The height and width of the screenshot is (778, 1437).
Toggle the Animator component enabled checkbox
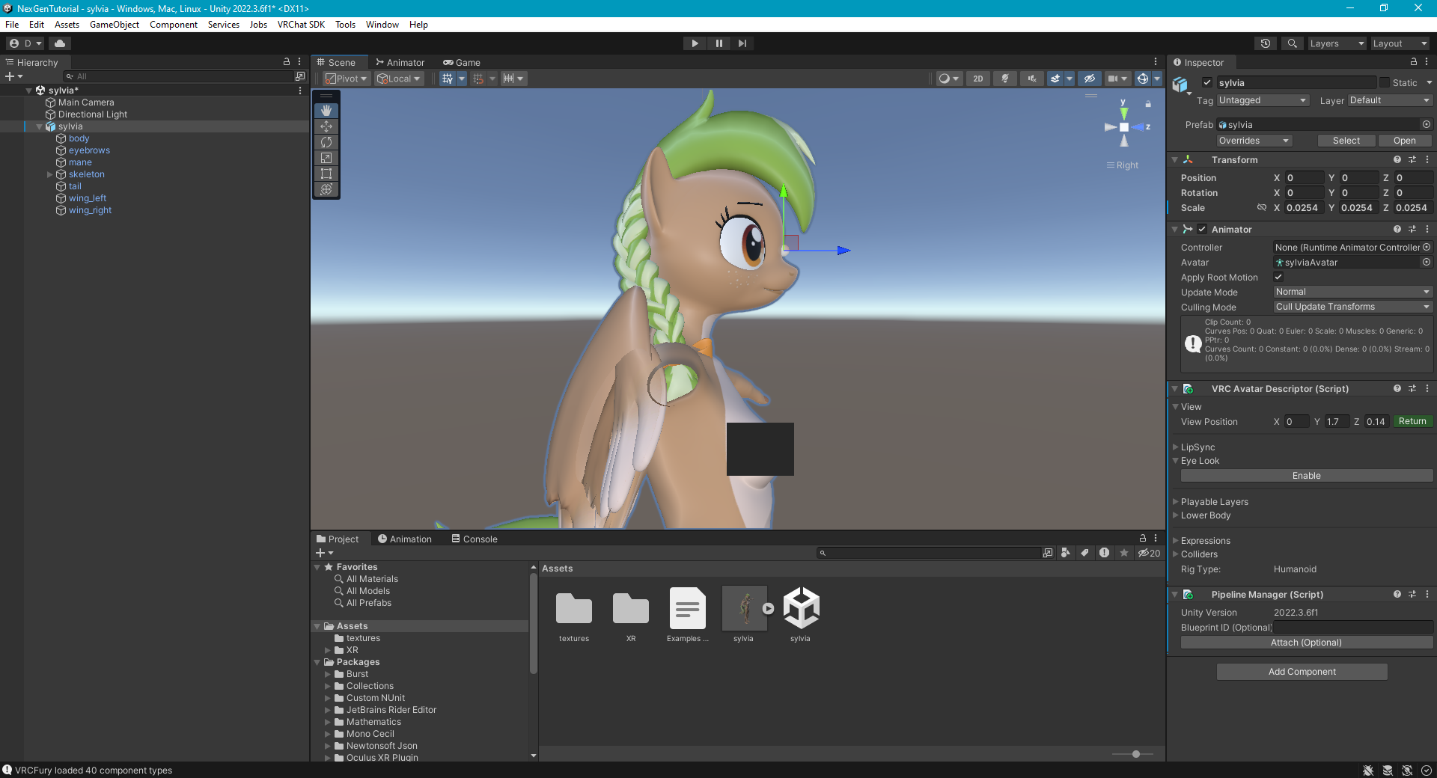[x=1202, y=229]
